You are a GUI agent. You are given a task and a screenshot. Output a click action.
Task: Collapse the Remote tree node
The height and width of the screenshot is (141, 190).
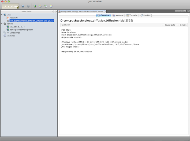[2, 24]
